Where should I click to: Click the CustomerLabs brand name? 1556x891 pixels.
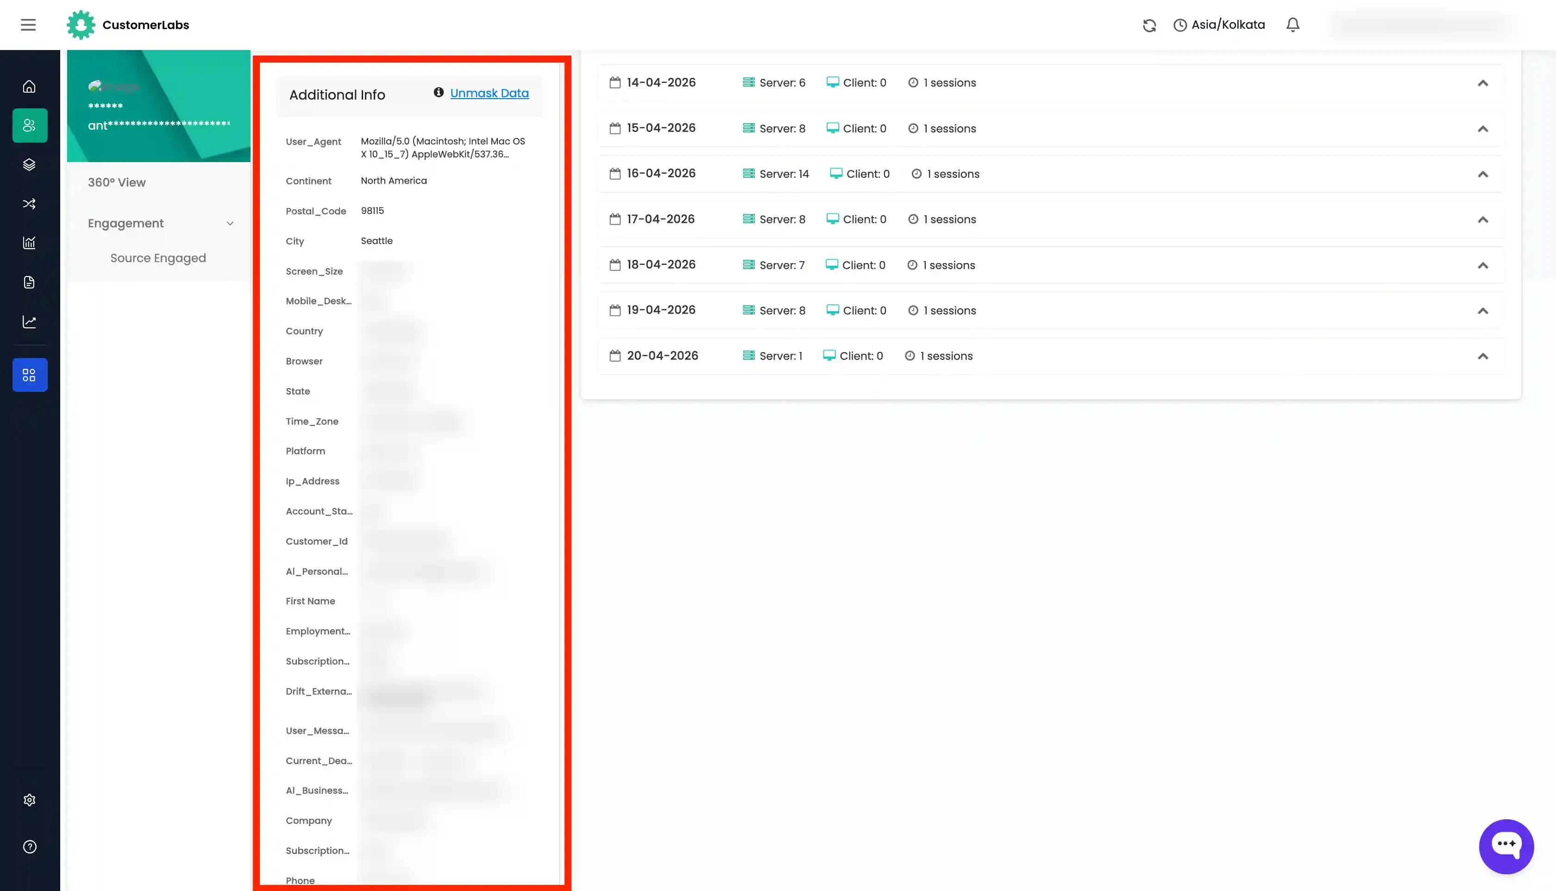tap(145, 25)
